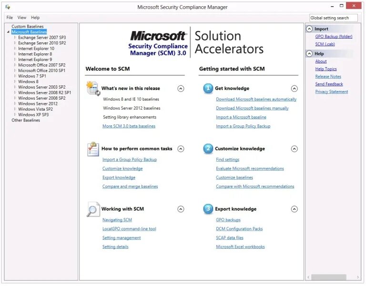Click the blue number 1 Get knowledge icon
Image resolution: width=366 pixels, height=286 pixels.
click(208, 88)
